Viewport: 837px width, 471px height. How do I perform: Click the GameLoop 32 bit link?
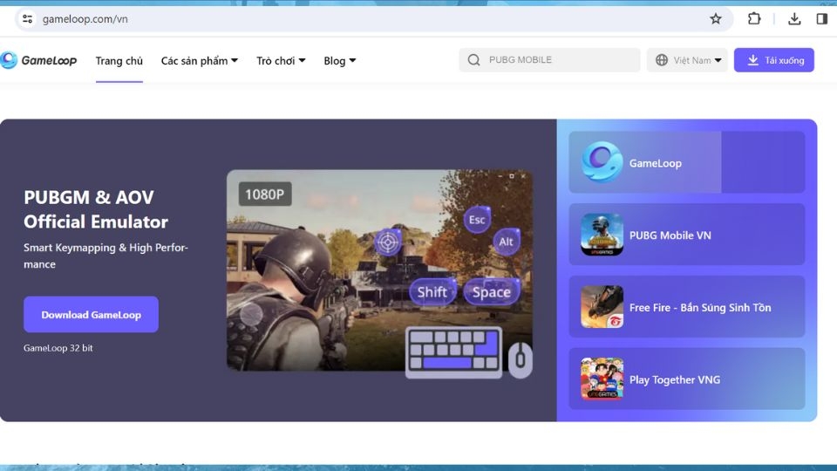click(x=58, y=348)
